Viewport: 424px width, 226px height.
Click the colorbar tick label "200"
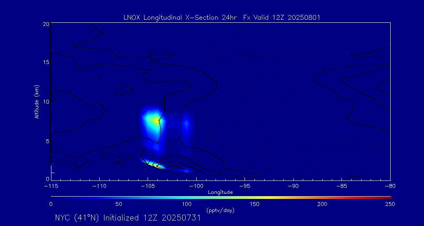tap(322, 204)
